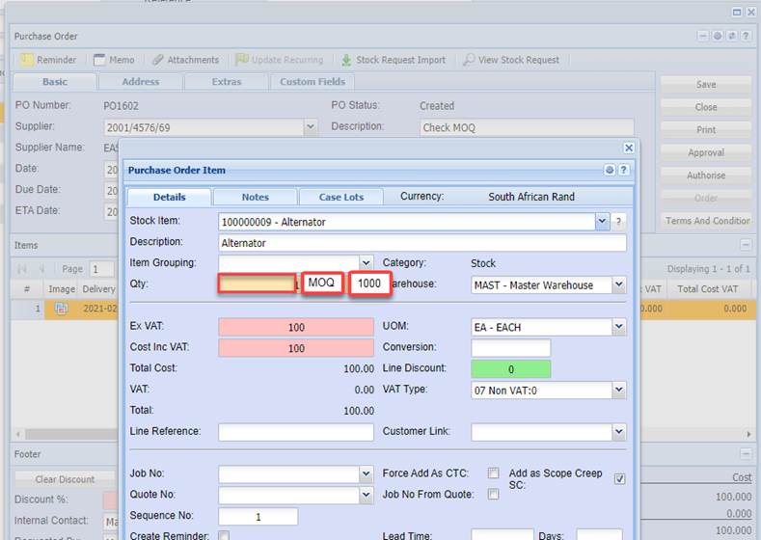761x540 pixels.
Task: Click the question mark beside Stock Item
Action: [619, 222]
